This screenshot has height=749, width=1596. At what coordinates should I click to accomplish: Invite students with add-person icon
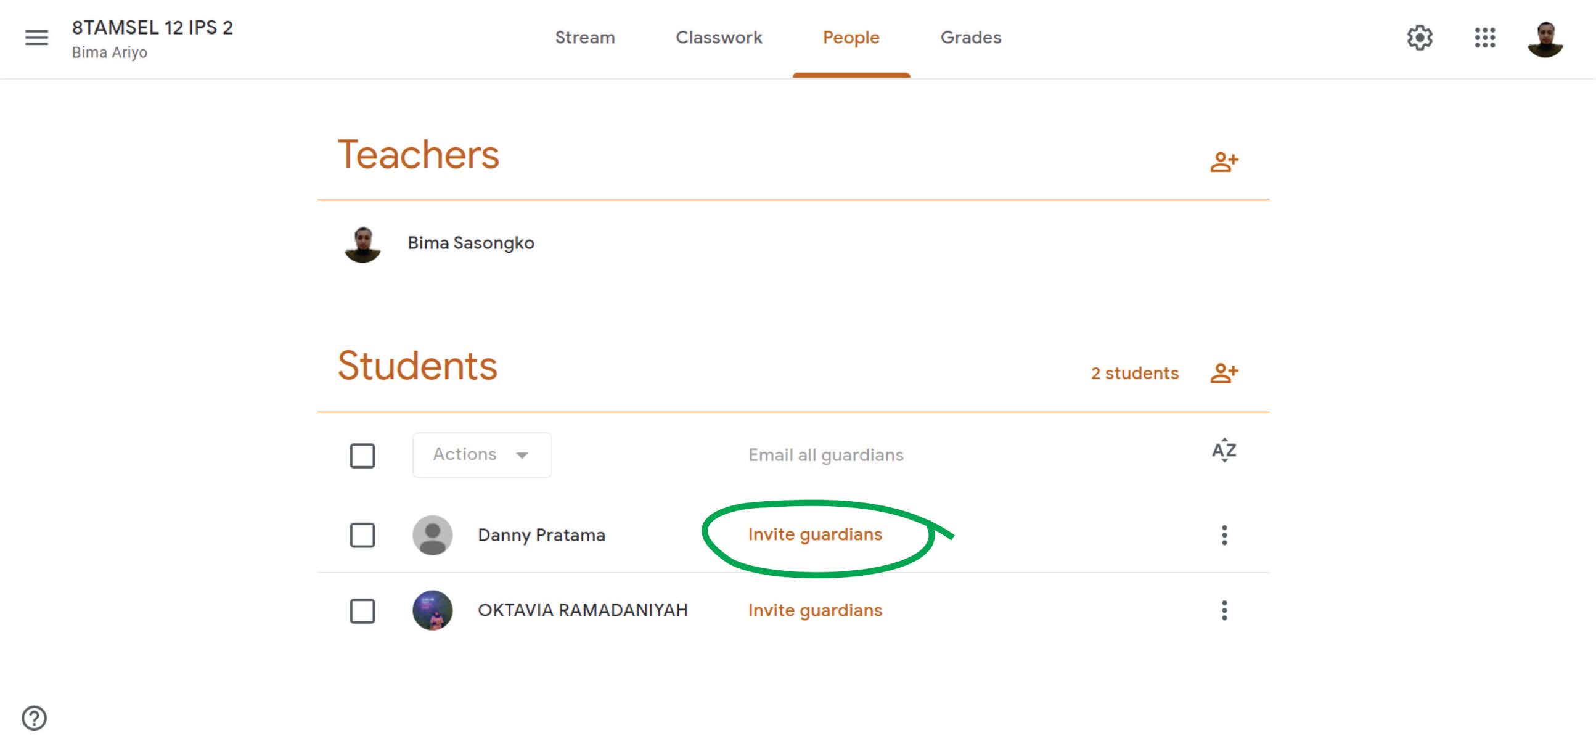[1224, 373]
